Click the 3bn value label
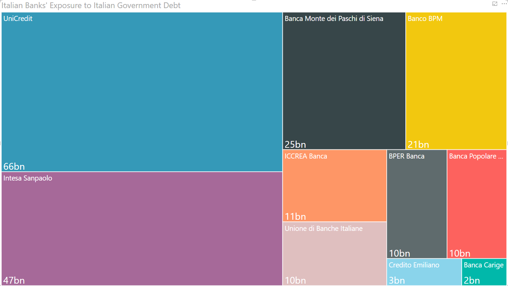The height and width of the screenshot is (286, 508). coord(397,280)
